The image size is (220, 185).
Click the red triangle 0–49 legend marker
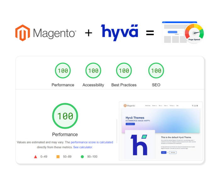pos(36,156)
